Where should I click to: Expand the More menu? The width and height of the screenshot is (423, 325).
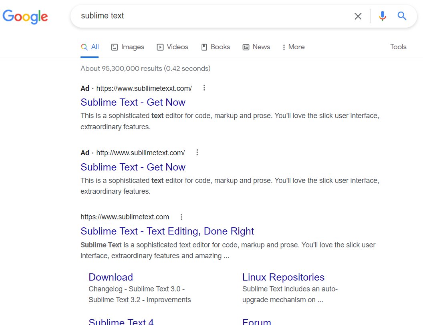pos(293,47)
